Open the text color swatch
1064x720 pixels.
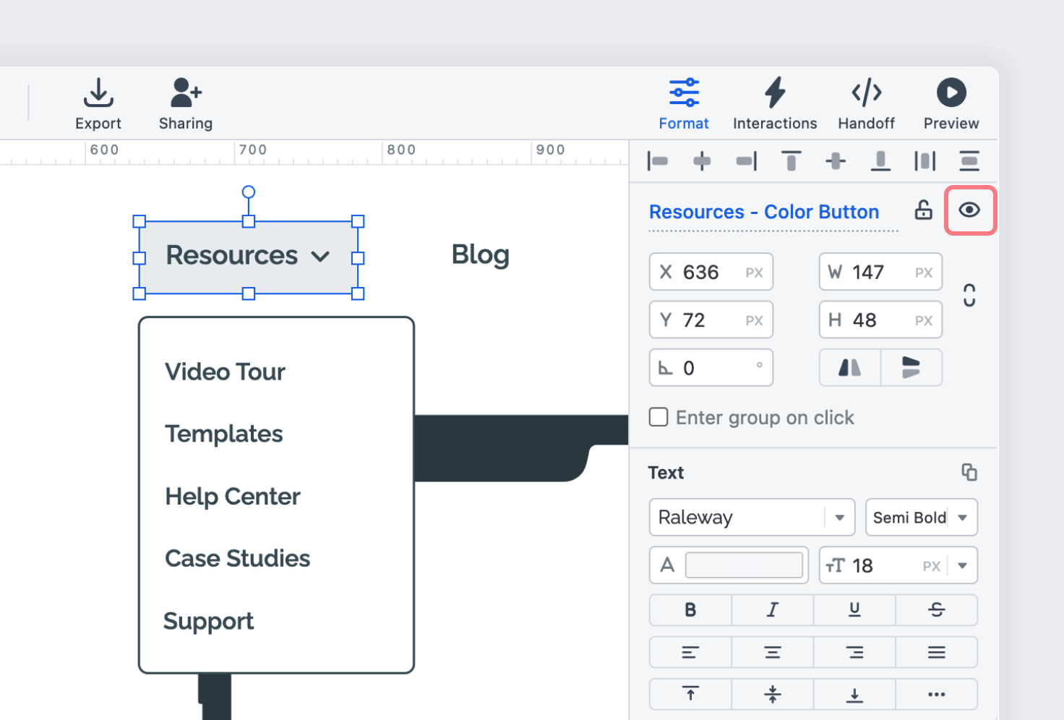744,565
